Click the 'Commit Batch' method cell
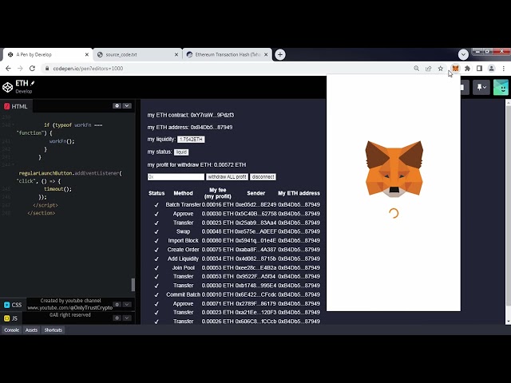 (x=183, y=294)
